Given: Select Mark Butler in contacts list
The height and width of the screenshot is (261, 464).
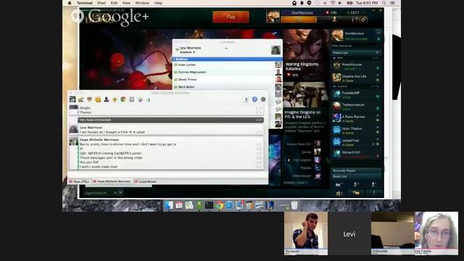Looking at the screenshot, I should pyautogui.click(x=227, y=87).
